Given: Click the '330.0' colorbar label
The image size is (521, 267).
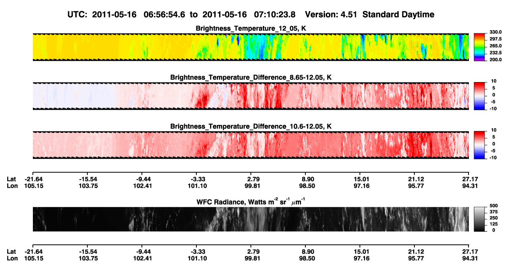Looking at the screenshot, I should [x=496, y=32].
